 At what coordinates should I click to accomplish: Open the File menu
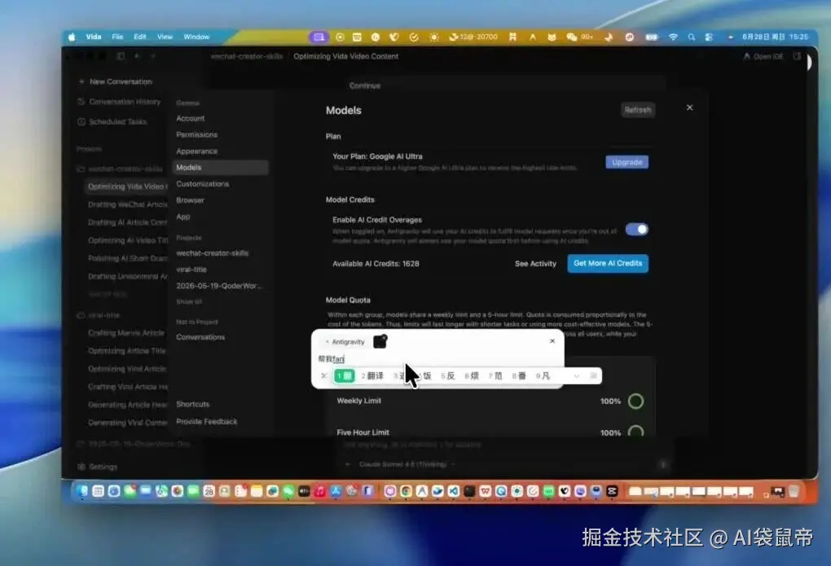tap(117, 37)
